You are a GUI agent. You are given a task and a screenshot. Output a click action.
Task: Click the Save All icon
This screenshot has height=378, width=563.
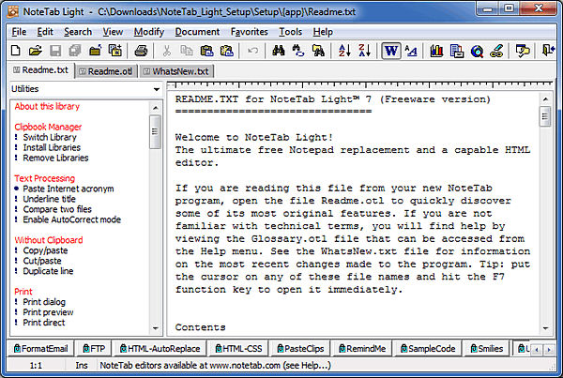point(75,51)
